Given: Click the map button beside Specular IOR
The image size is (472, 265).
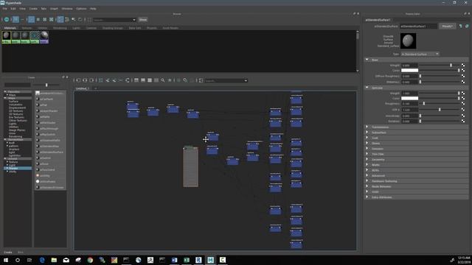Looking at the screenshot, I should [x=463, y=110].
